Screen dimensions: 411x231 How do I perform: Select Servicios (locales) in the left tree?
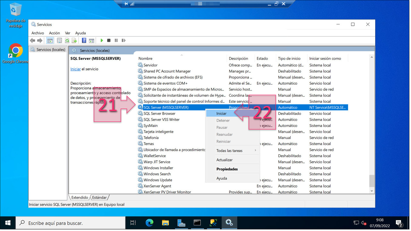point(48,50)
